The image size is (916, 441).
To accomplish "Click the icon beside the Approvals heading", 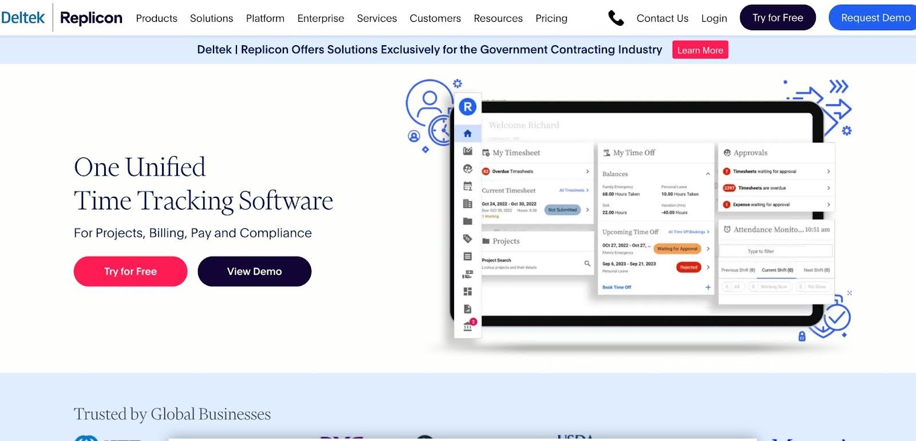I will coord(727,153).
